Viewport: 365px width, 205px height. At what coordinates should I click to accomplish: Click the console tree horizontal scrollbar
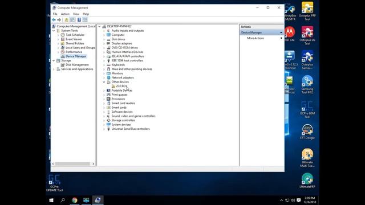point(72,164)
